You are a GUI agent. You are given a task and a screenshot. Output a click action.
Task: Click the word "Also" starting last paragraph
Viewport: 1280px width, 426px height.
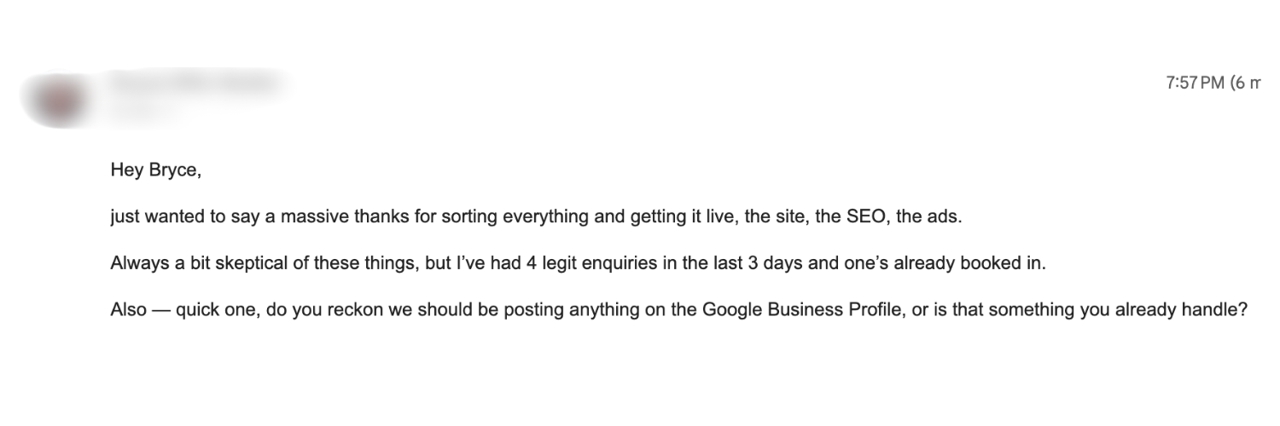128,310
